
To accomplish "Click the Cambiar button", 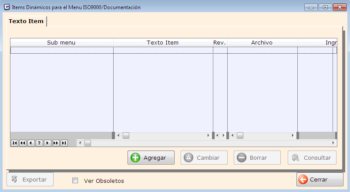I will (204, 158).
